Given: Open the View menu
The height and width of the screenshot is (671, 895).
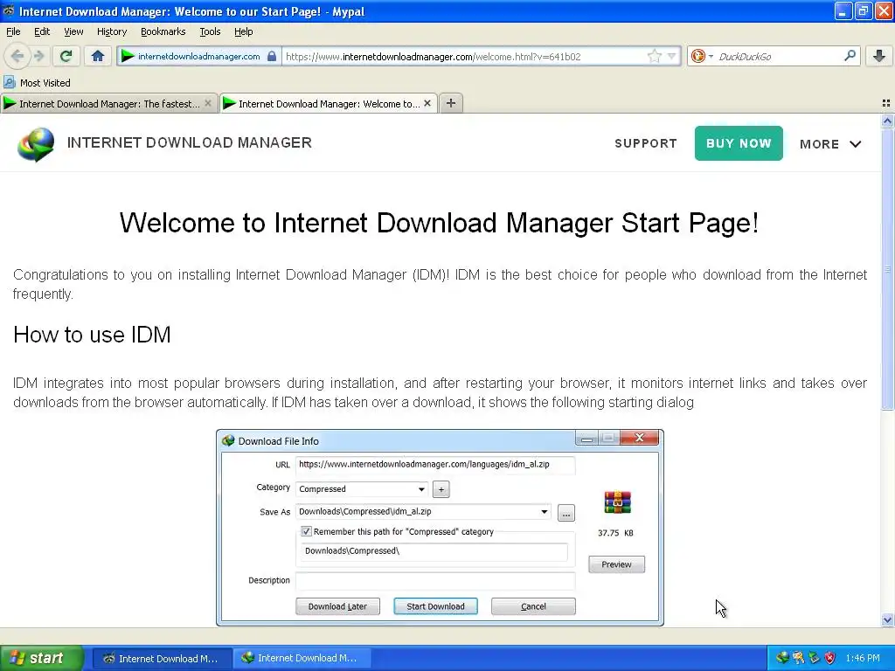Looking at the screenshot, I should coord(73,31).
